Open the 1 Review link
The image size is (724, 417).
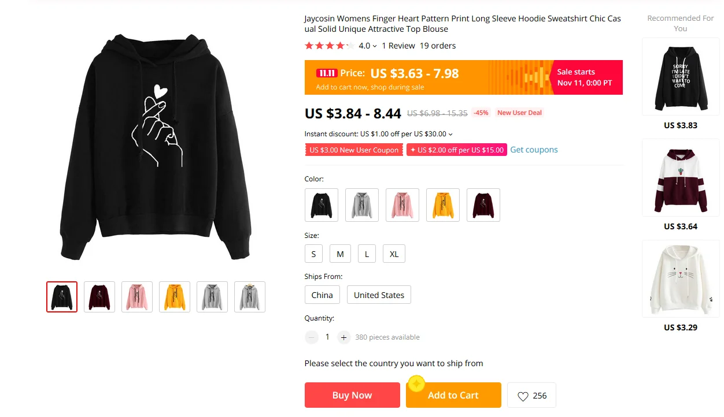tap(398, 46)
